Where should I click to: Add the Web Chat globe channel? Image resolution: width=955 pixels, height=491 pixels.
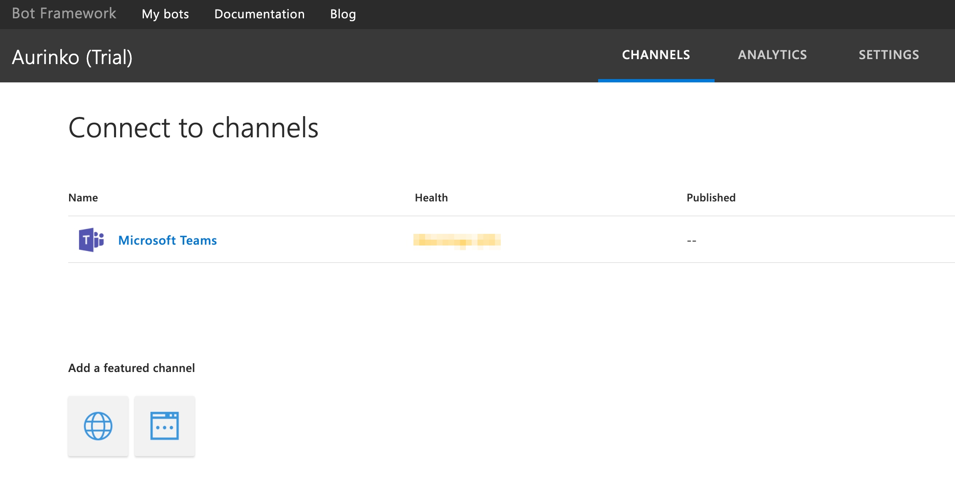pos(98,426)
